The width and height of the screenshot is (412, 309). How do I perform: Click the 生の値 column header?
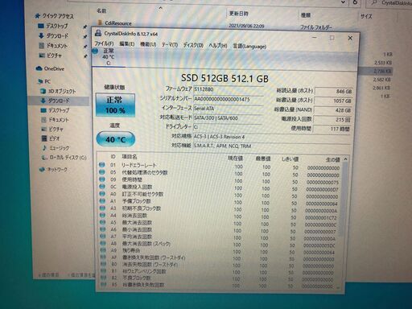pyautogui.click(x=332, y=159)
